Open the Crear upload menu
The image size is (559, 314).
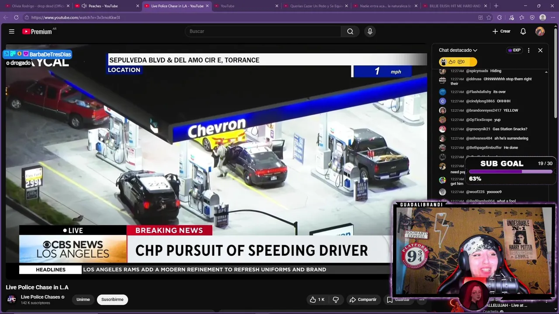click(x=501, y=31)
